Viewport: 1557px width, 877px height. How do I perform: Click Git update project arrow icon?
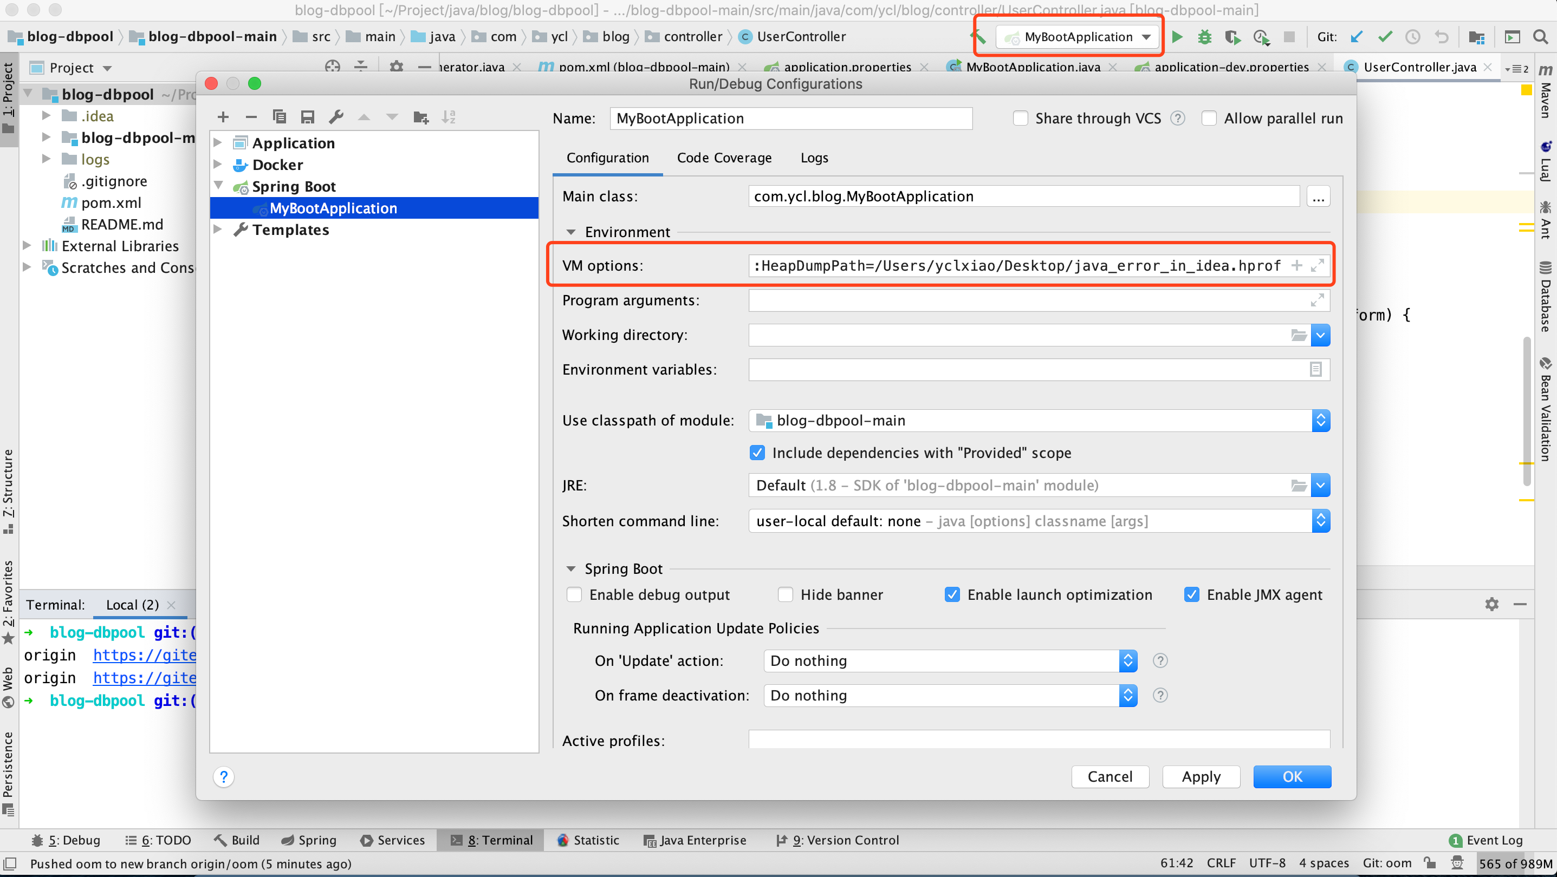pos(1357,37)
